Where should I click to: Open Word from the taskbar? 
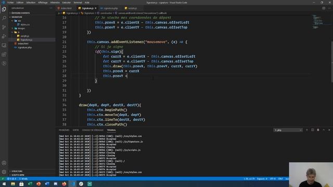point(47,184)
